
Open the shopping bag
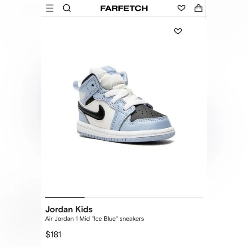pos(198,8)
